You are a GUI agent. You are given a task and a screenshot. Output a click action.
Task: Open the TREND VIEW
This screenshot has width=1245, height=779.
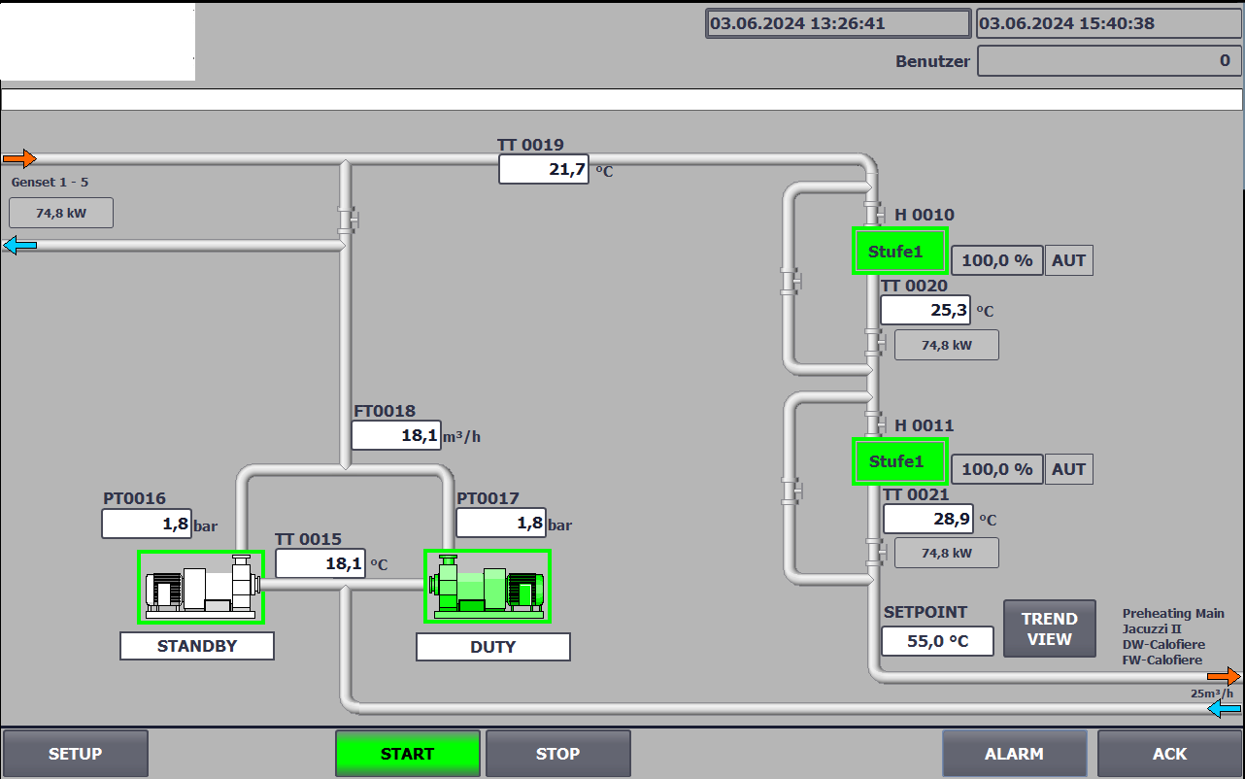(x=1049, y=628)
